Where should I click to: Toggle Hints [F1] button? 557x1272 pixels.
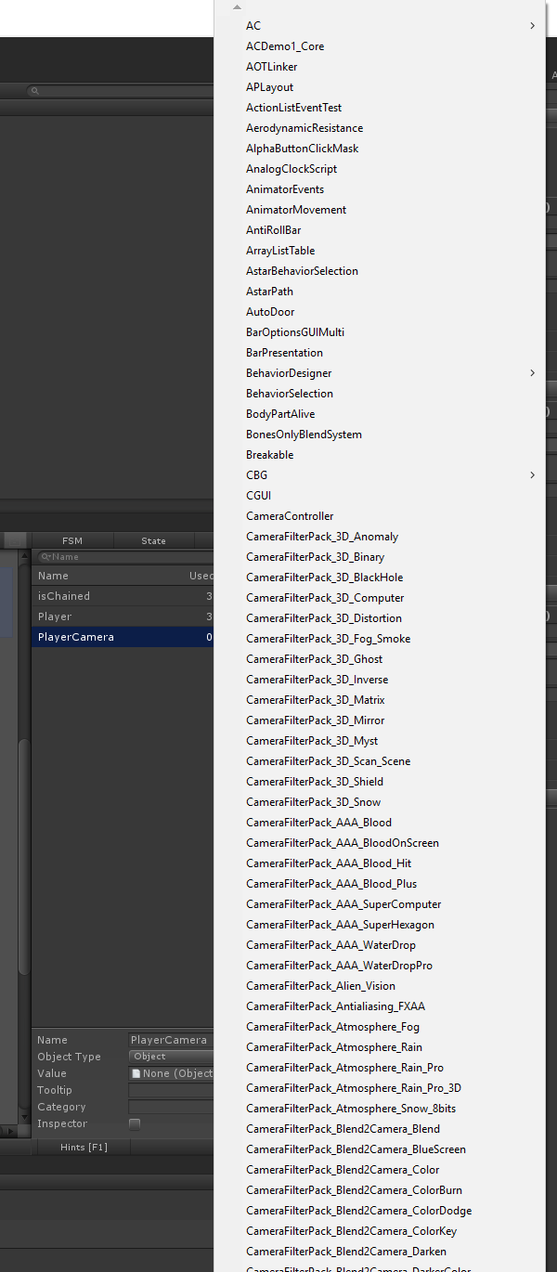point(84,1148)
